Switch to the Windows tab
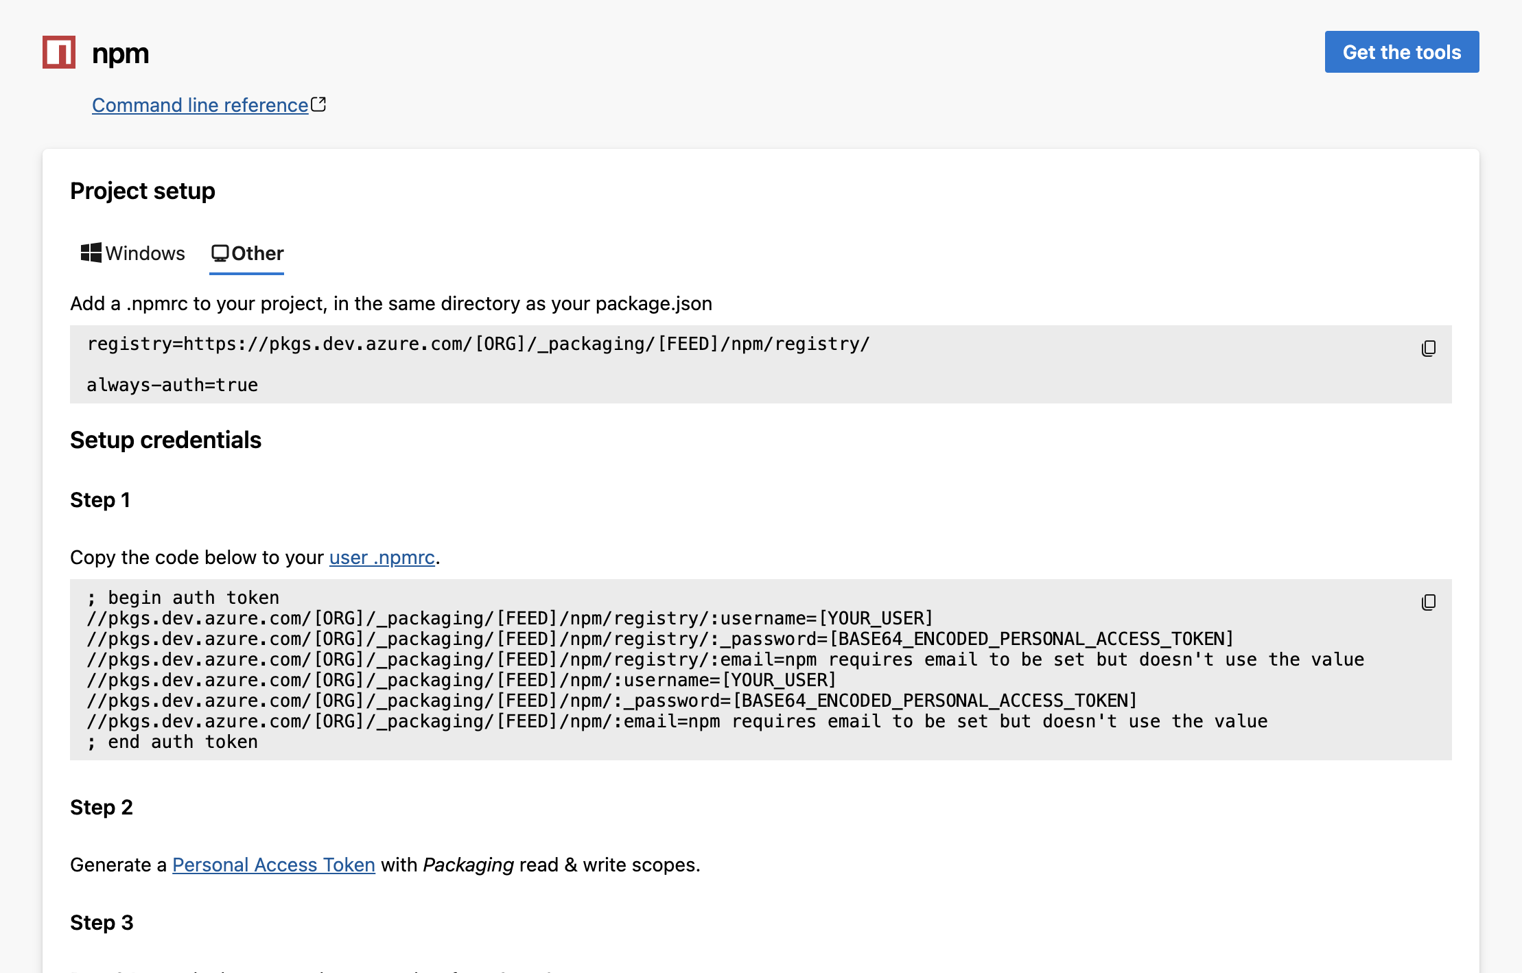The height and width of the screenshot is (973, 1522). 132,253
